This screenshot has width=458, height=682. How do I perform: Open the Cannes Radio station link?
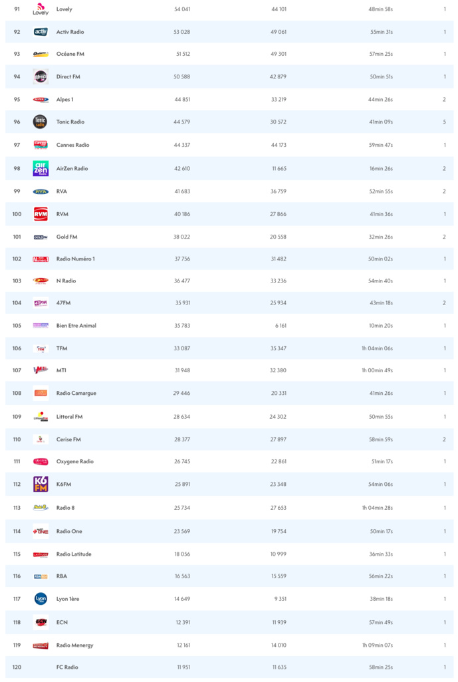72,145
